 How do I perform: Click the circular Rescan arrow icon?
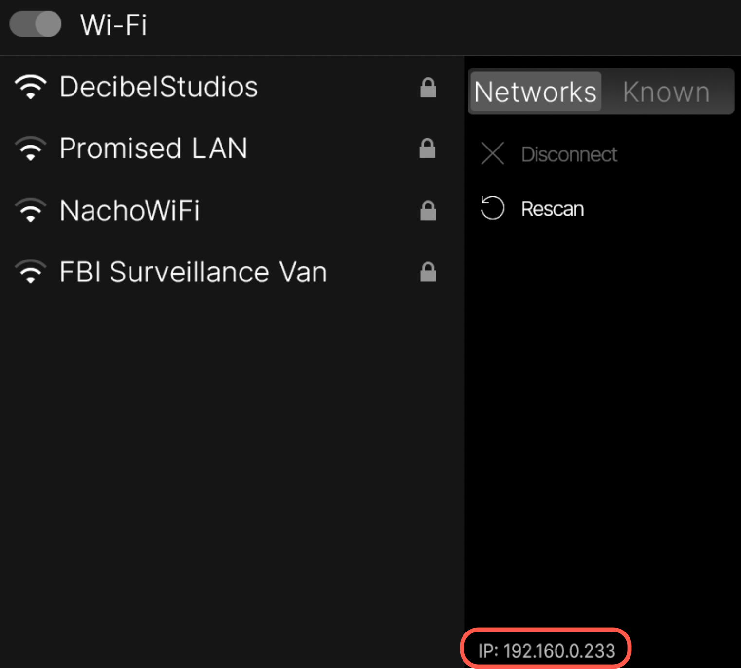click(x=492, y=208)
